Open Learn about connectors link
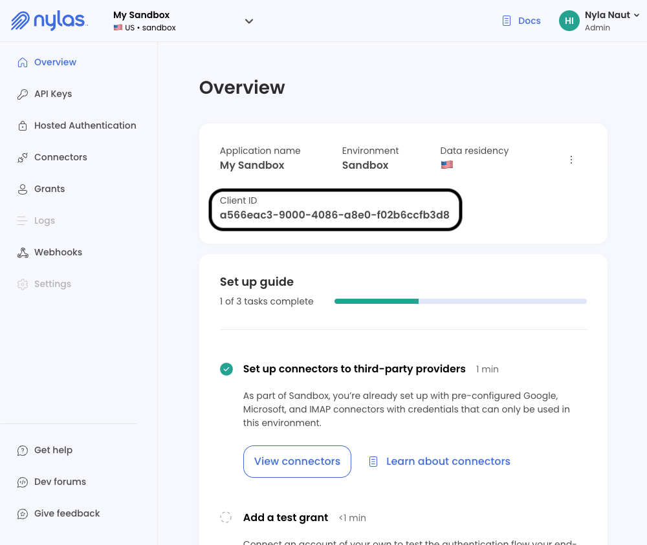647x545 pixels. click(448, 462)
